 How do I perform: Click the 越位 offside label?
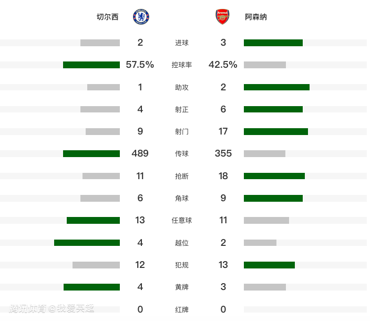click(x=182, y=243)
